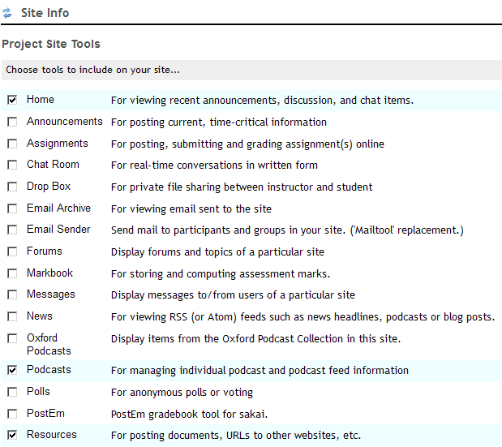Enable the Polls checkbox

pos(12,392)
